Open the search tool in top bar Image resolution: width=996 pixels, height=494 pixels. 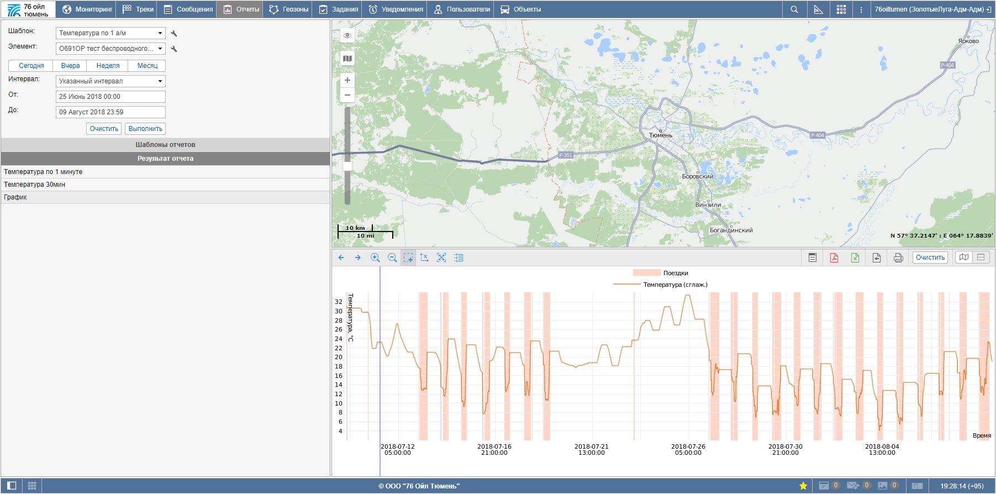pos(794,9)
